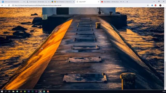The width and height of the screenshot is (166, 93).
Task: Select the Chrome icon in the taskbar
Action: point(40,91)
